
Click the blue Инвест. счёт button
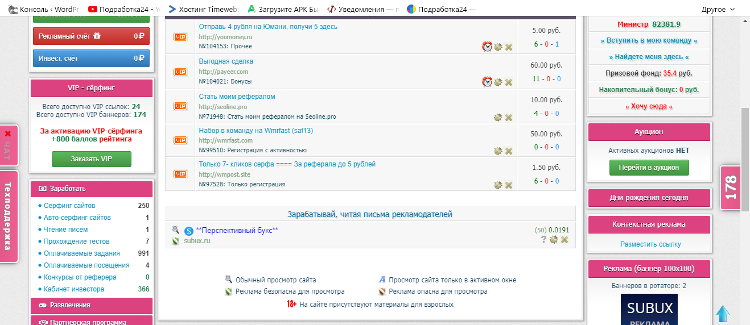92,58
